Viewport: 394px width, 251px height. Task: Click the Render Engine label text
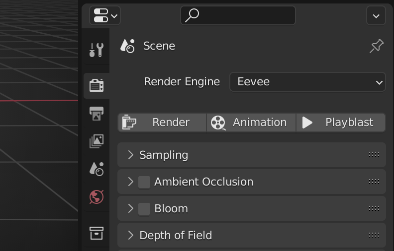[x=182, y=82]
